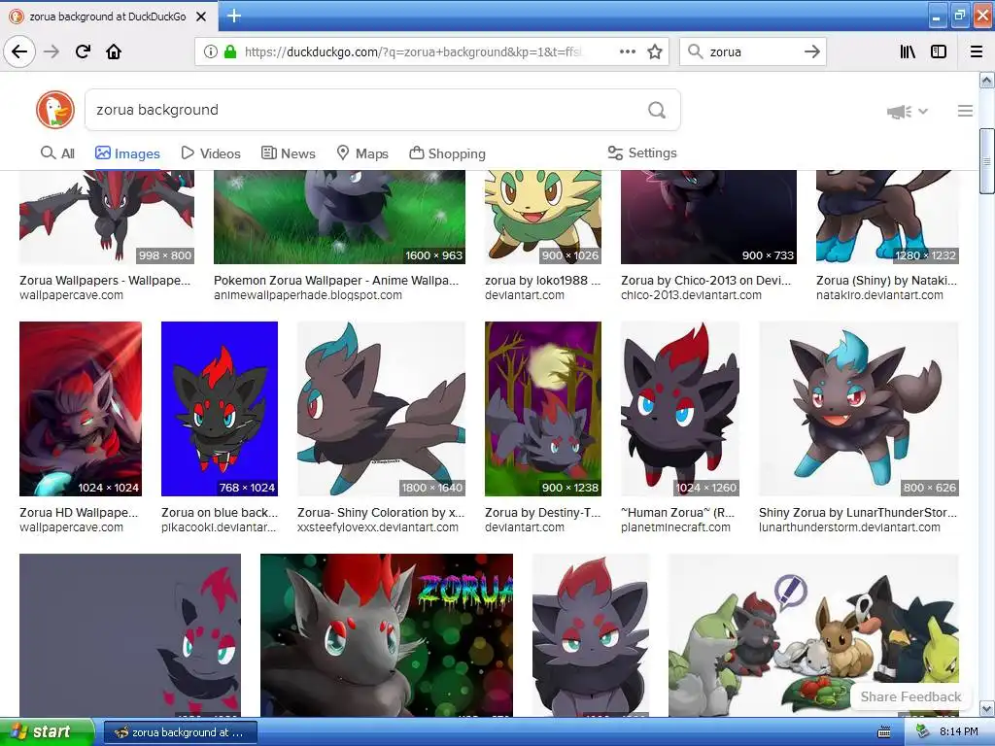Open the Zorua (Shiny) by Natakiro image
The width and height of the screenshot is (995, 746).
coord(887,217)
